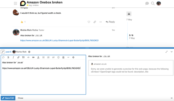Click the 1m post timestamp
This screenshot has height=101, width=174.
click(x=113, y=30)
